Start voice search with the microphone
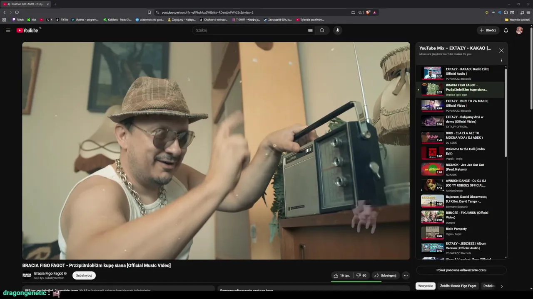Viewport: 533px width, 299px height. (x=338, y=30)
